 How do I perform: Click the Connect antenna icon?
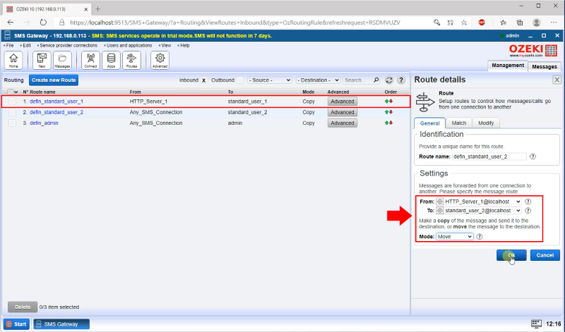tap(90, 61)
